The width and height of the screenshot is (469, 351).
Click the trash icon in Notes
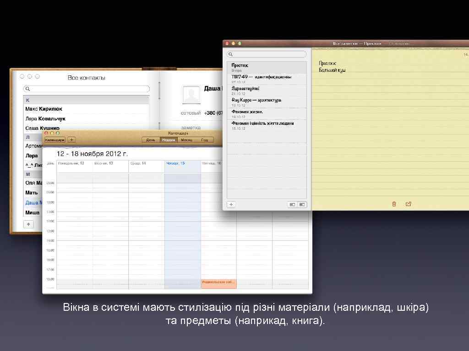[x=394, y=204]
